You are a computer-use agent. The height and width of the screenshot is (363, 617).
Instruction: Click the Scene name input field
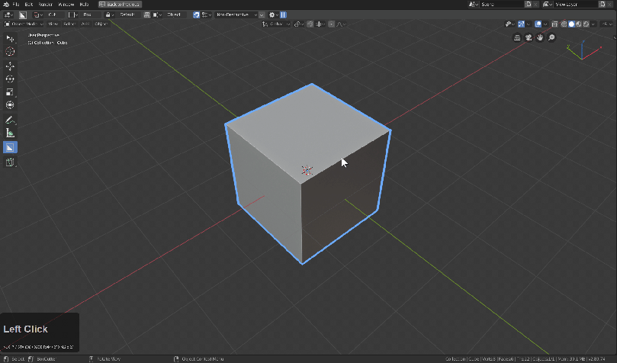point(502,4)
